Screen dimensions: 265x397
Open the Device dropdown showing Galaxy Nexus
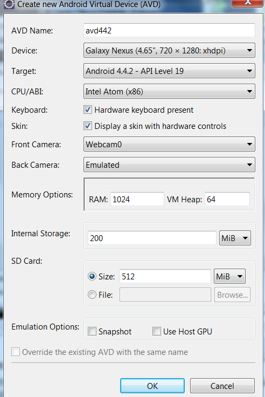point(169,50)
